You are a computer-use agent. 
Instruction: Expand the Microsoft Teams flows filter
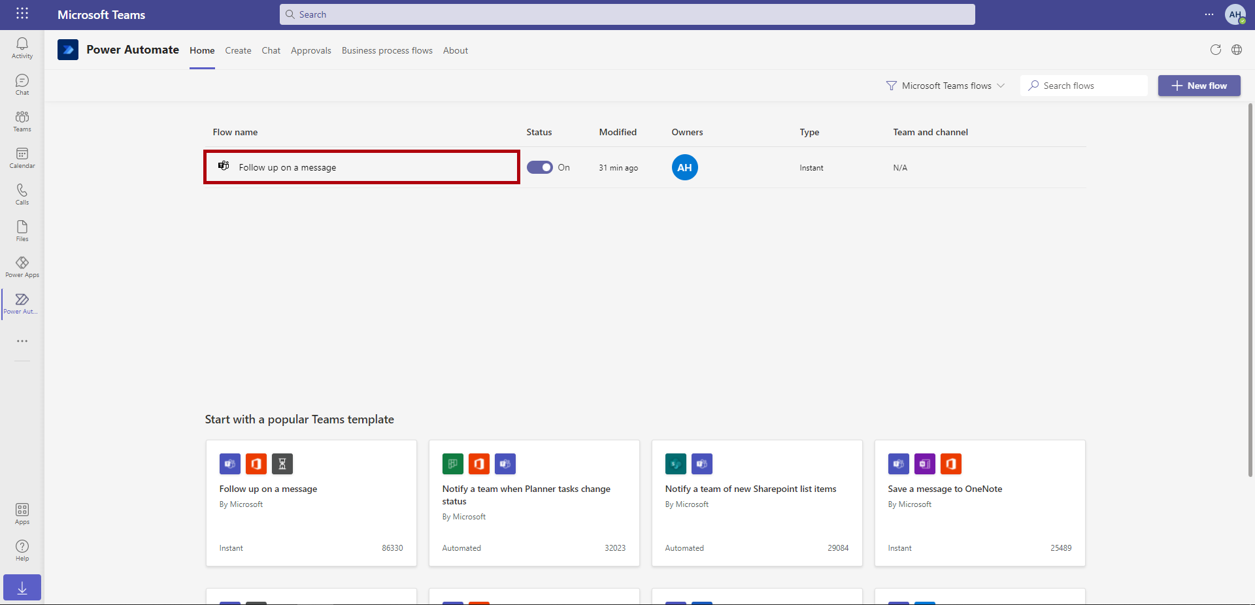(x=945, y=86)
